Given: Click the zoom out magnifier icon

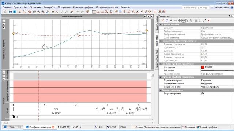Looking at the screenshot, I should coord(43,12).
